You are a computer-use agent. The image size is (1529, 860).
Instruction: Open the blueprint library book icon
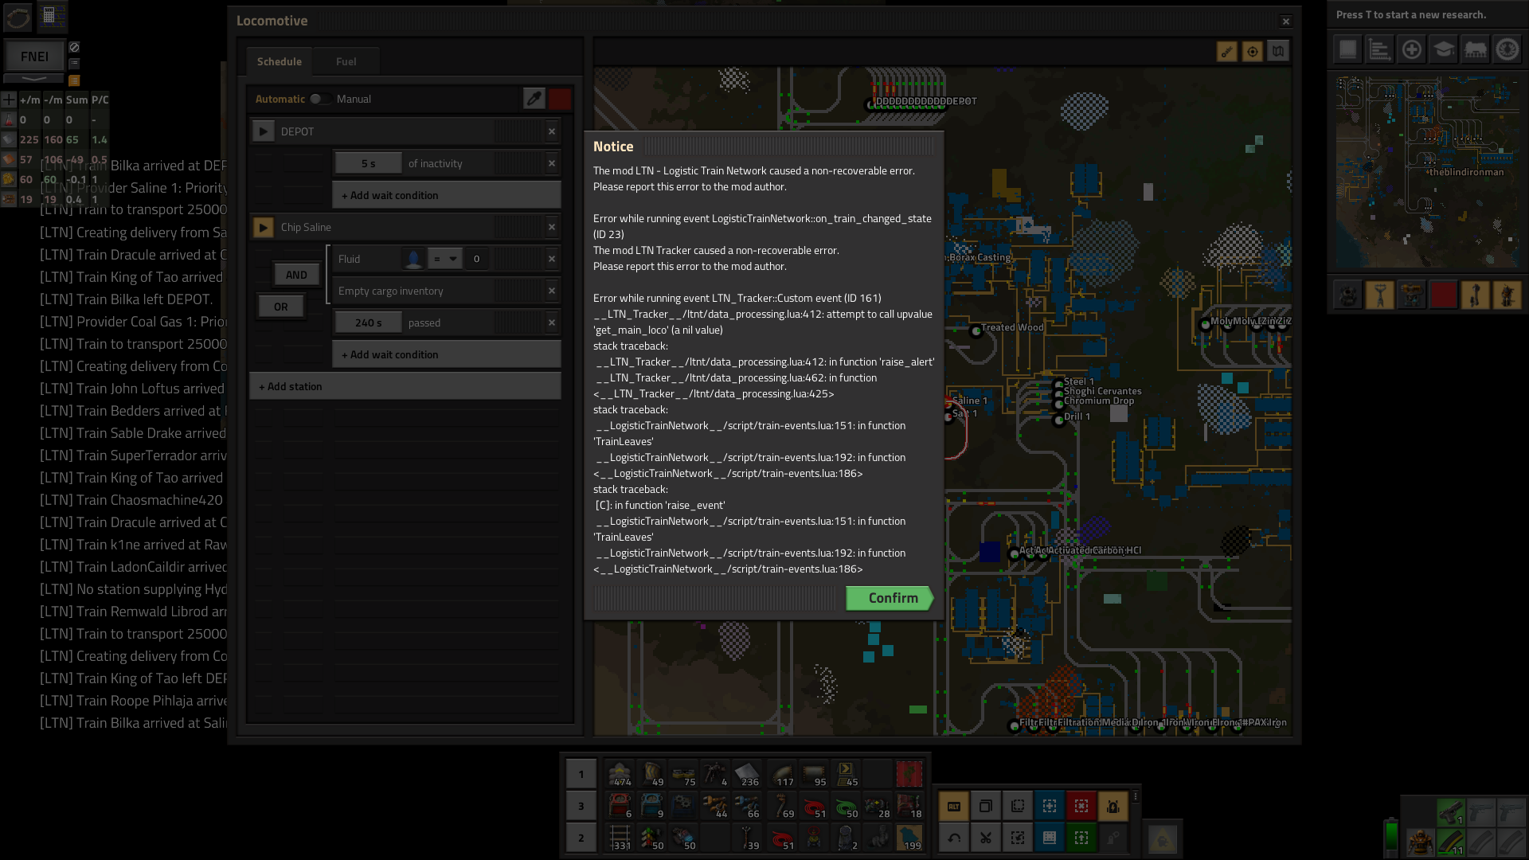[1347, 49]
